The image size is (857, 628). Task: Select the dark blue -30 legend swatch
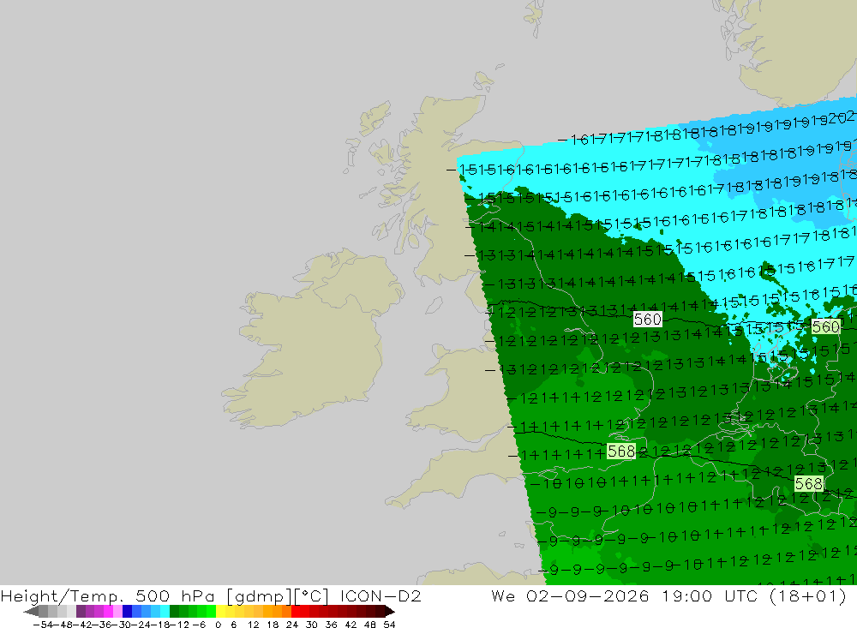point(128,611)
